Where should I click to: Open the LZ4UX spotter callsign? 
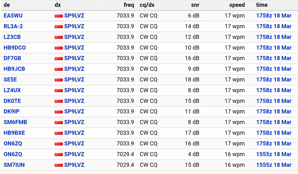pyautogui.click(x=12, y=90)
